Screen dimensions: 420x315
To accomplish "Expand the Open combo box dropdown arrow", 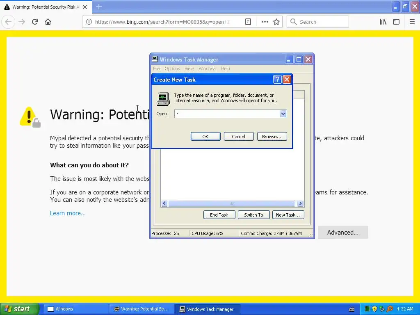I will click(283, 114).
